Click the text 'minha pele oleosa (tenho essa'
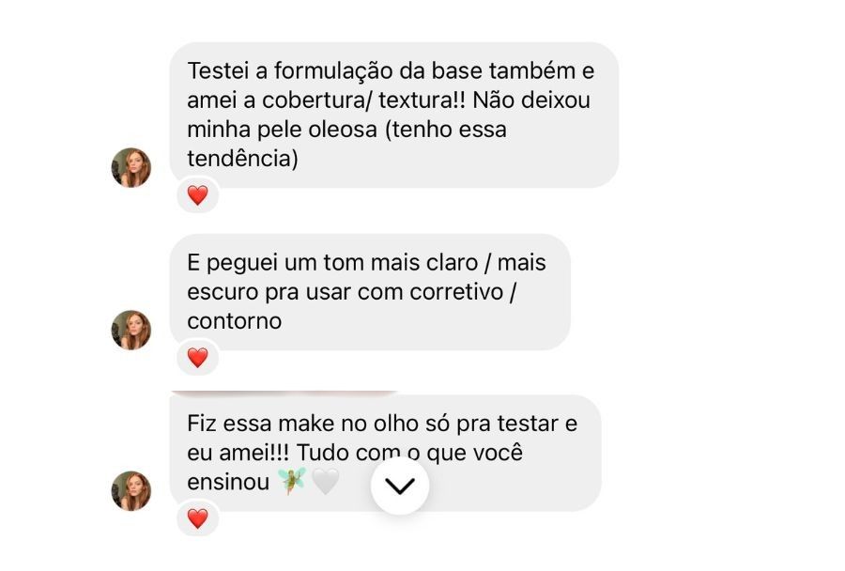 [346, 130]
